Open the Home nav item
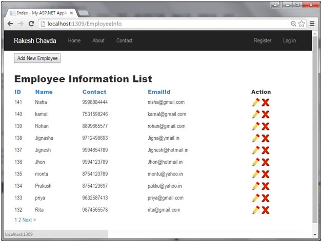Viewport: 322px width, 242px height. (x=74, y=40)
